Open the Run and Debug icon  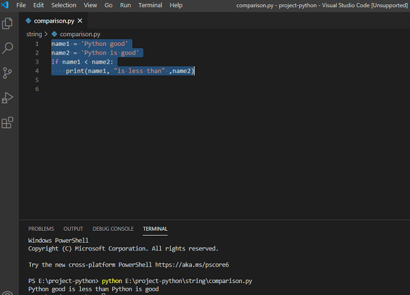[7, 98]
